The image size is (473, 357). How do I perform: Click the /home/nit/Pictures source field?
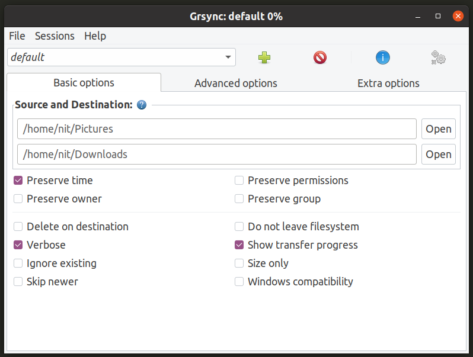pyautogui.click(x=217, y=129)
